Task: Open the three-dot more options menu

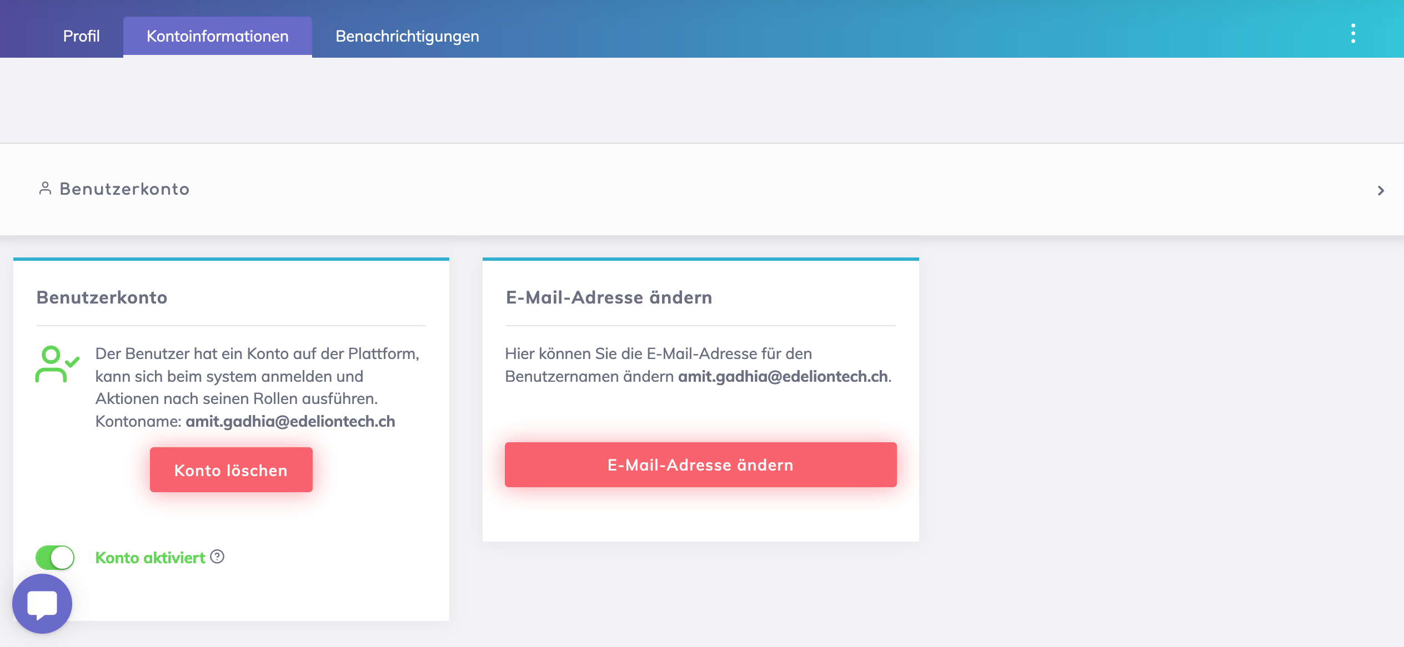Action: (x=1353, y=33)
